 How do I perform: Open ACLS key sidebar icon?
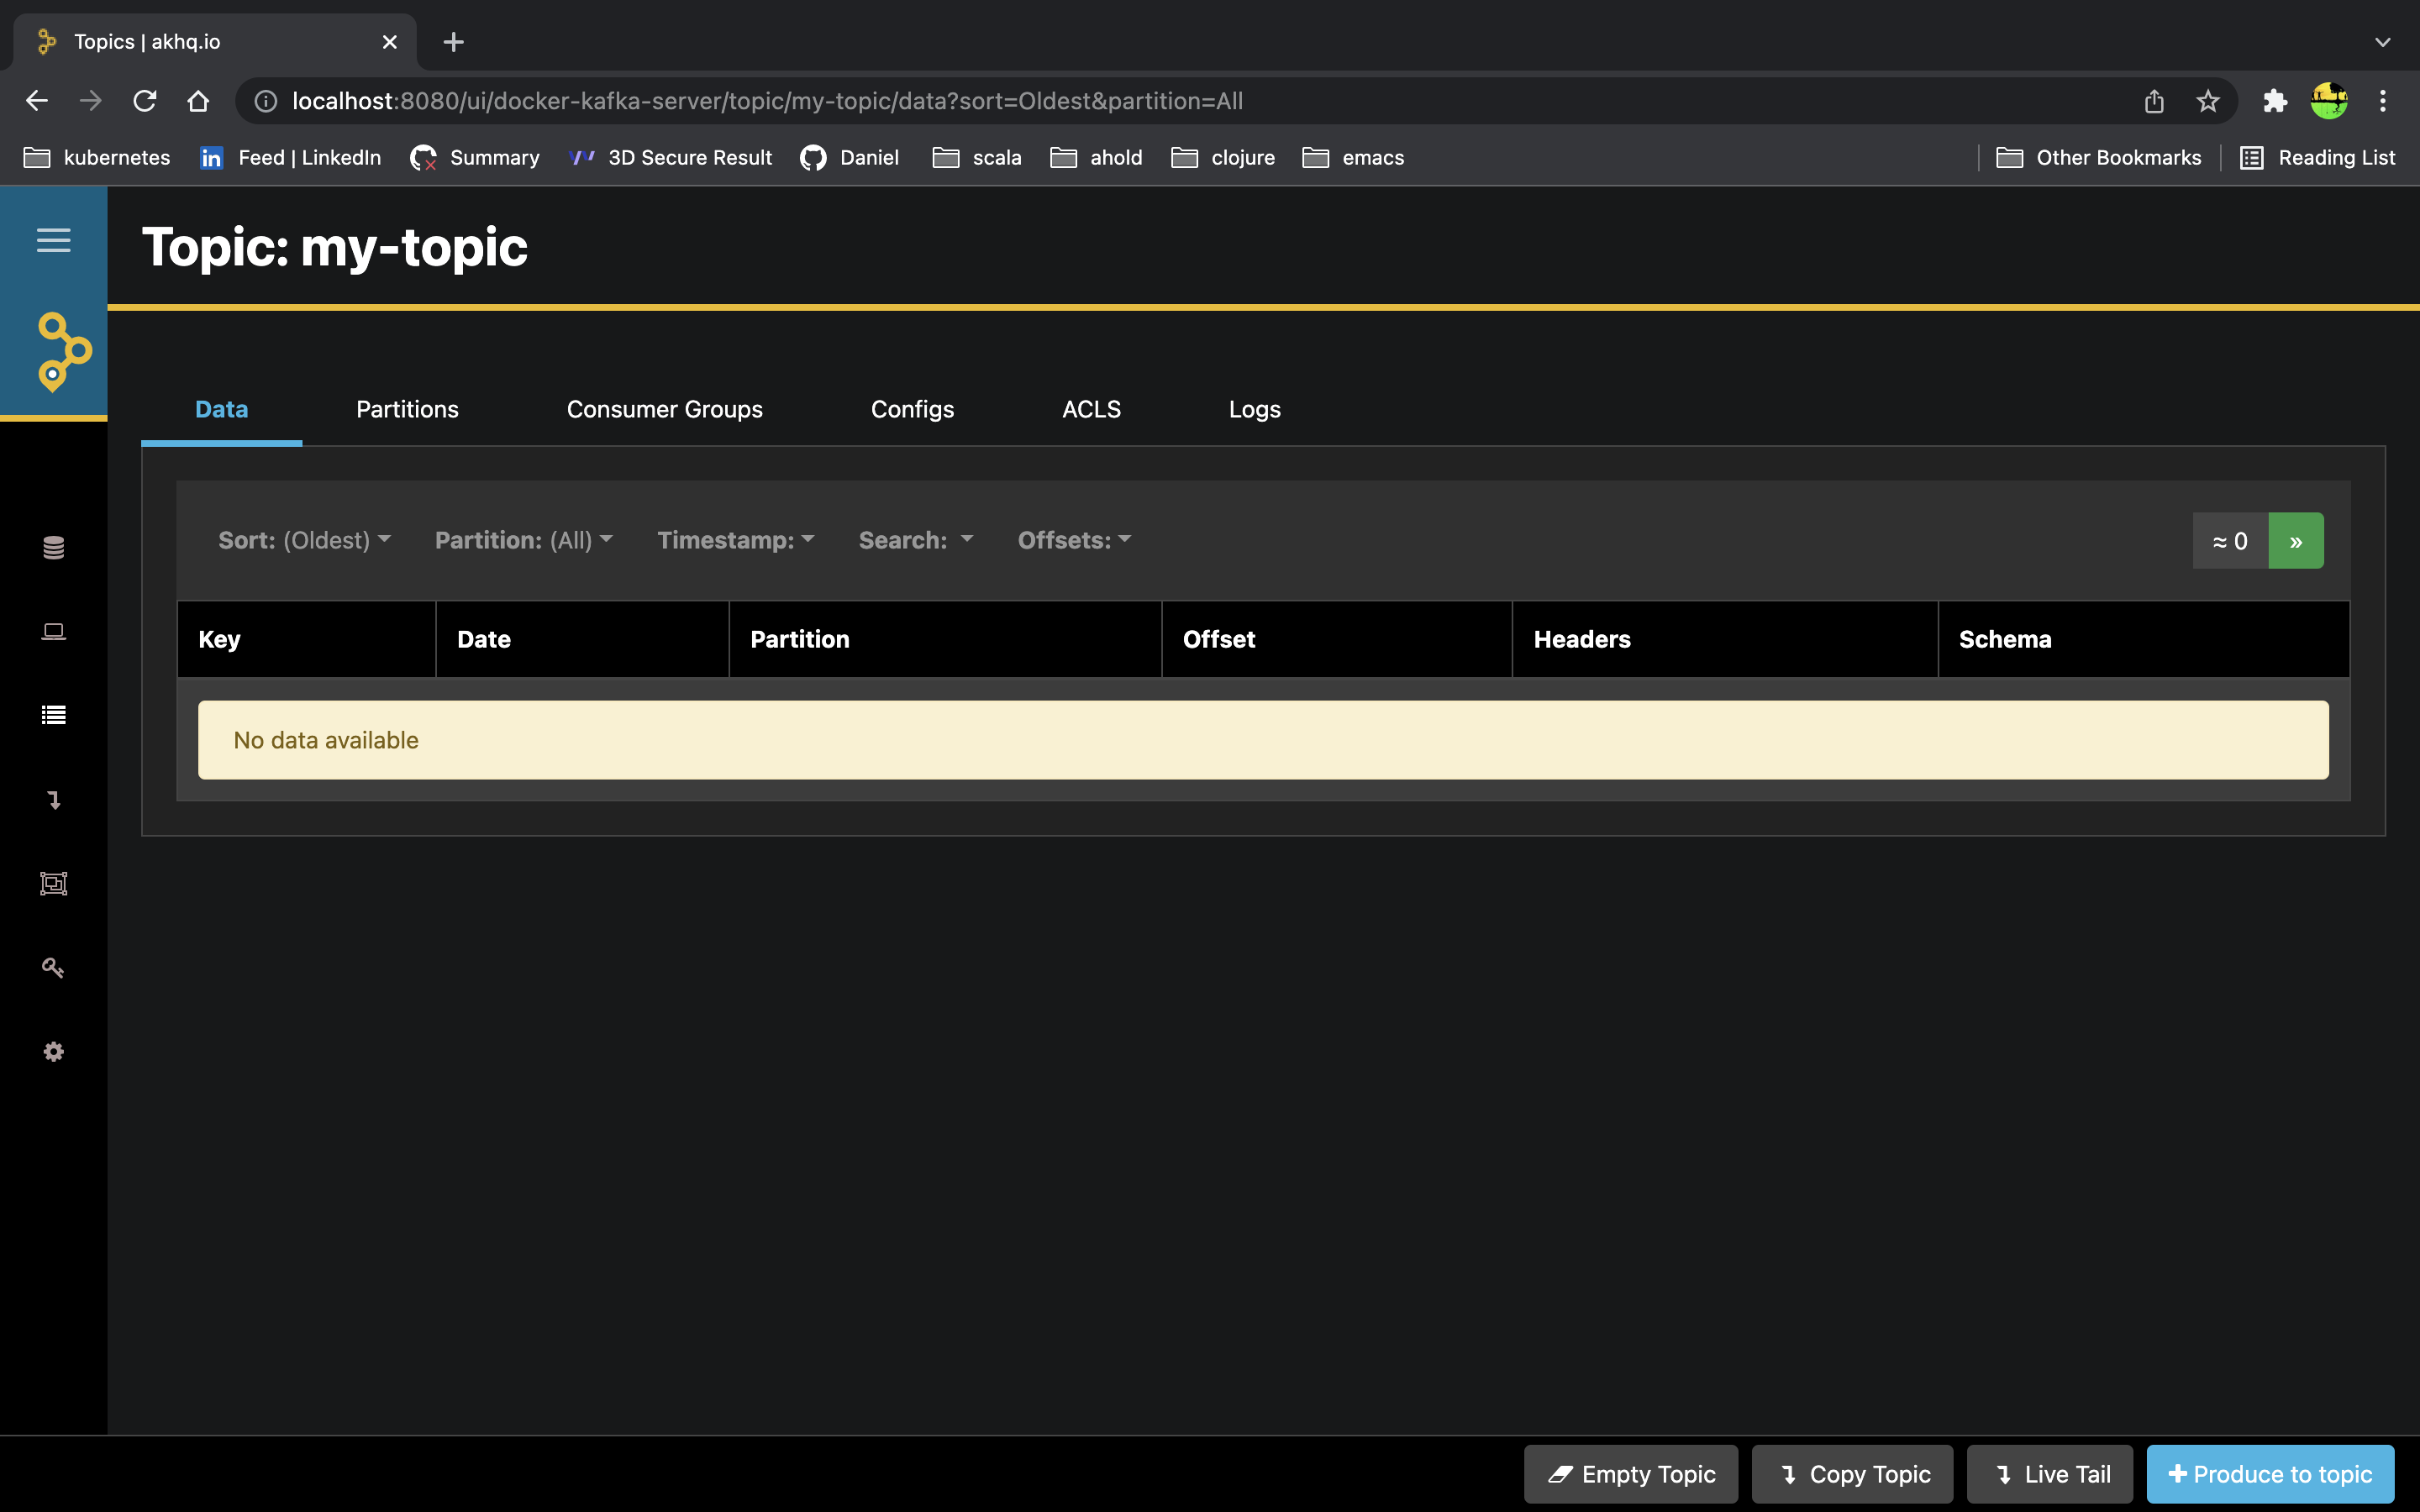[x=53, y=967]
